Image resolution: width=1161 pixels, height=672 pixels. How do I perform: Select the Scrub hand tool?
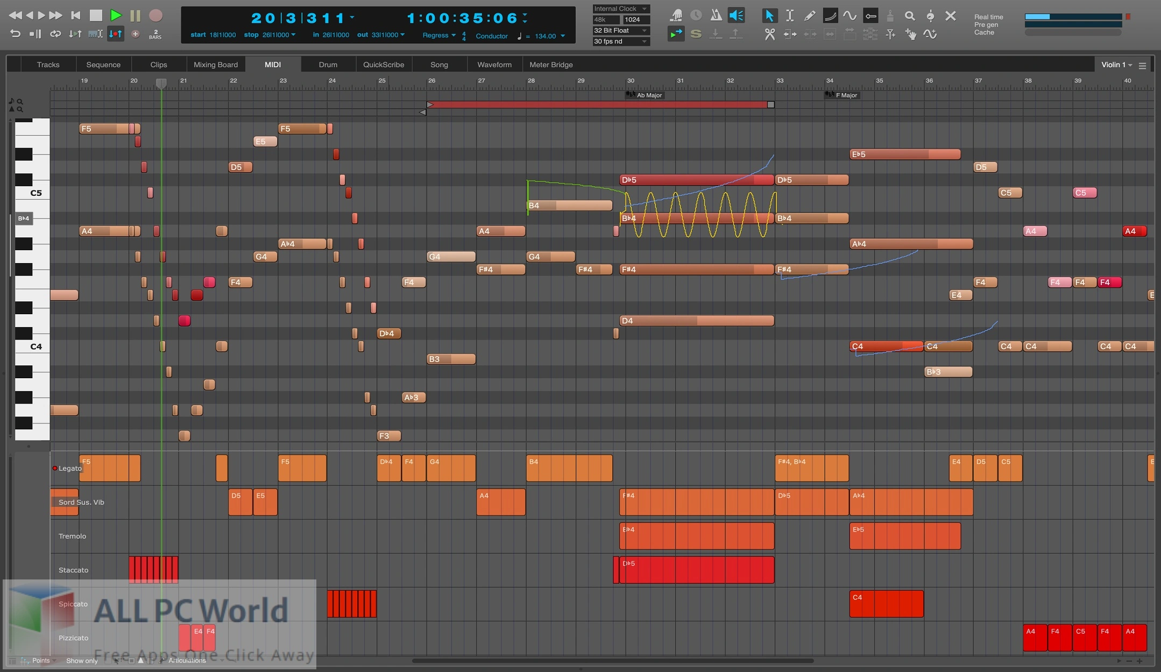tap(910, 34)
